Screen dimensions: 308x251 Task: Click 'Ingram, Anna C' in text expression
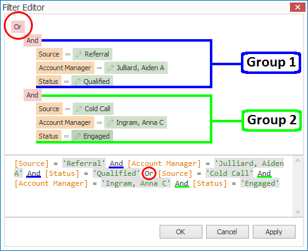point(136,183)
